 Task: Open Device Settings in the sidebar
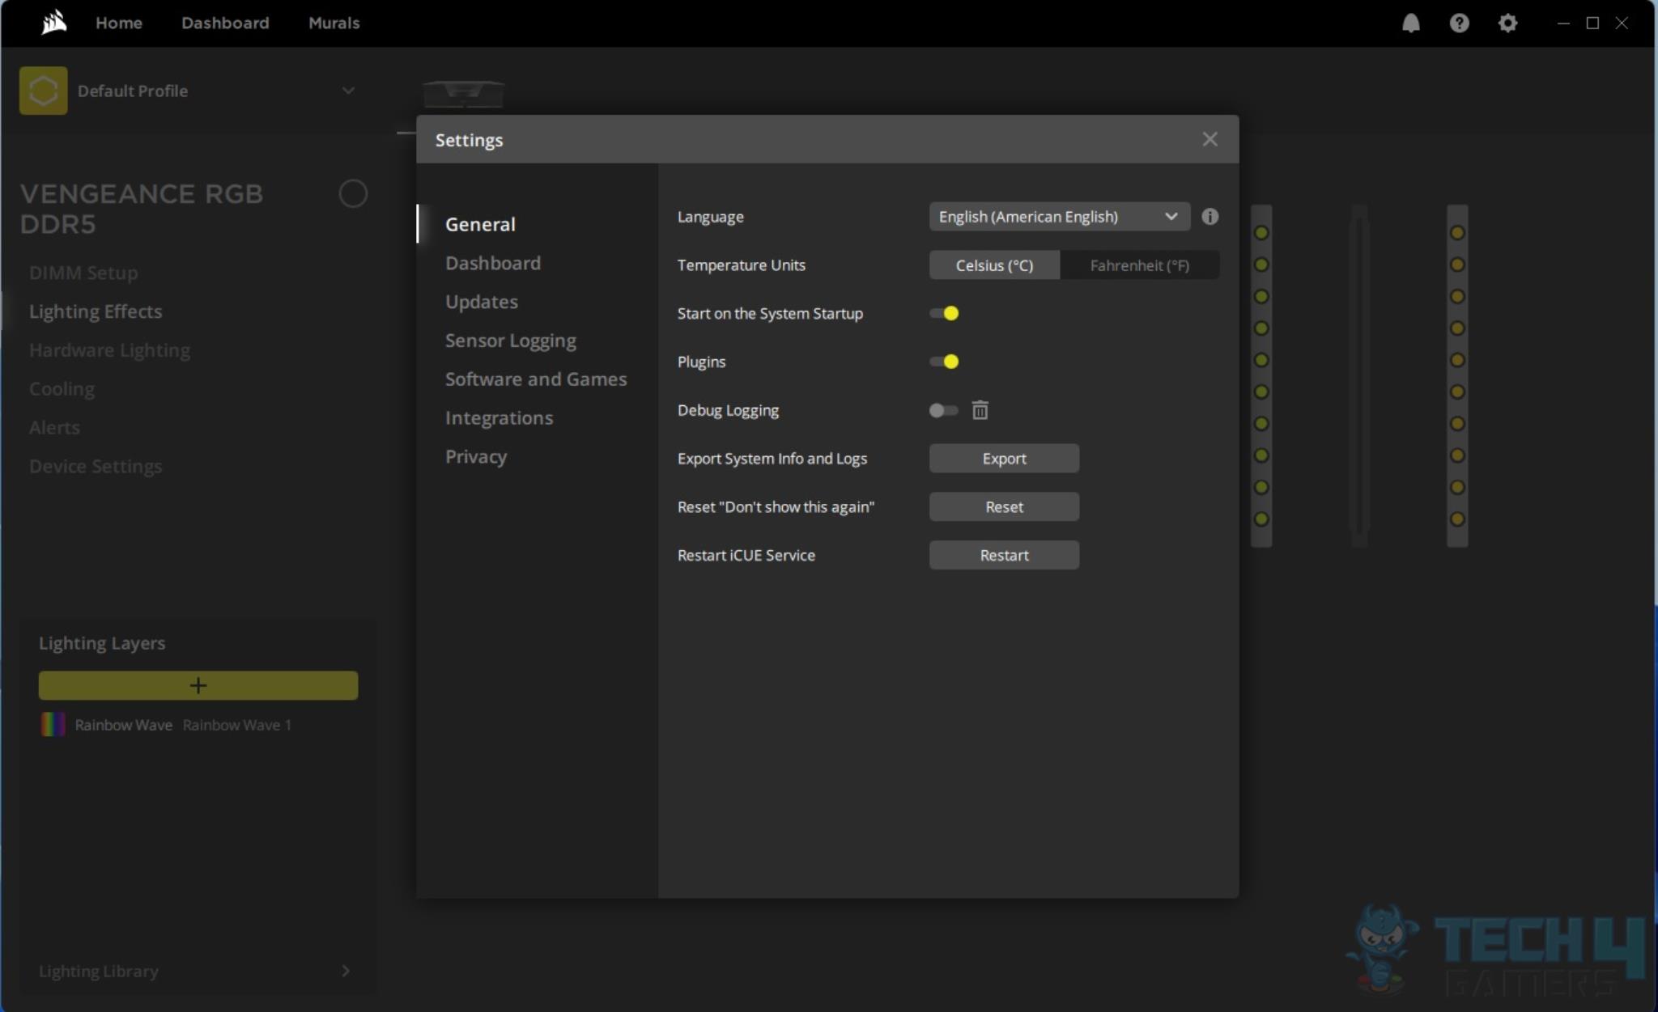(x=96, y=466)
